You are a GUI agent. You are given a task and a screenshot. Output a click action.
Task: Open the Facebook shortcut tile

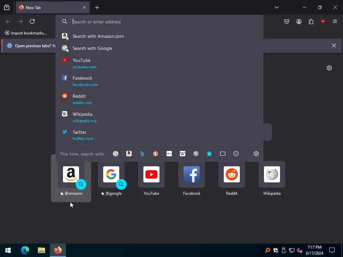[x=192, y=178]
